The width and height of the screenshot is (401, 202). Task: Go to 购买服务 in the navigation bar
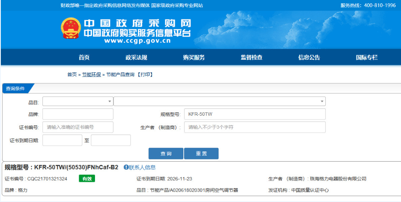[194, 57]
